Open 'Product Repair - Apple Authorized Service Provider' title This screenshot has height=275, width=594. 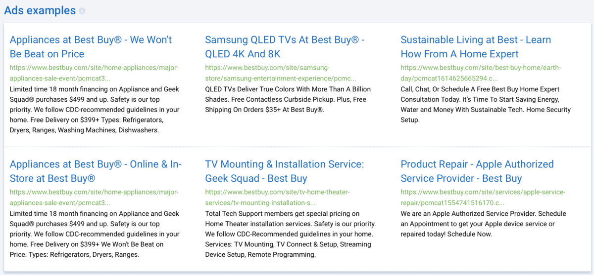click(477, 171)
